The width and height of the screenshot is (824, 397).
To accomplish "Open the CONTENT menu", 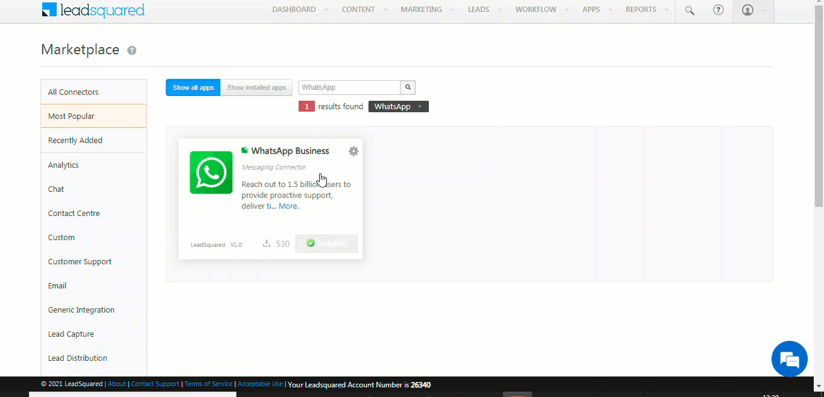I will pyautogui.click(x=358, y=10).
